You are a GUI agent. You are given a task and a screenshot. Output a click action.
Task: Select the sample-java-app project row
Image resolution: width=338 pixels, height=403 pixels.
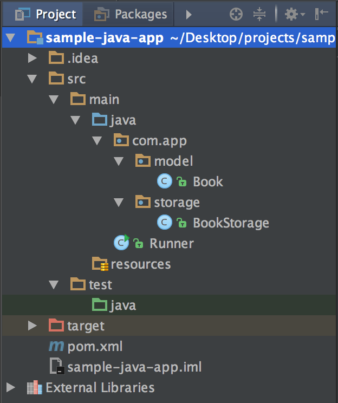(x=169, y=37)
